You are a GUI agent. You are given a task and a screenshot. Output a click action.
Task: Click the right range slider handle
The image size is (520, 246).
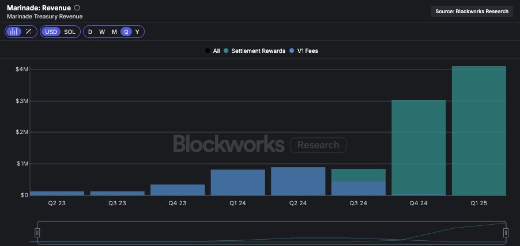[506, 233]
